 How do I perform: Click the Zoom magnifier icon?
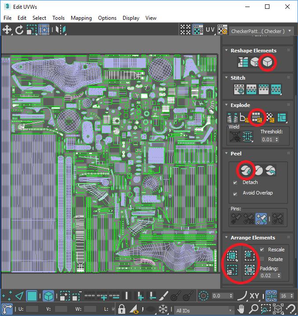click(253, 309)
